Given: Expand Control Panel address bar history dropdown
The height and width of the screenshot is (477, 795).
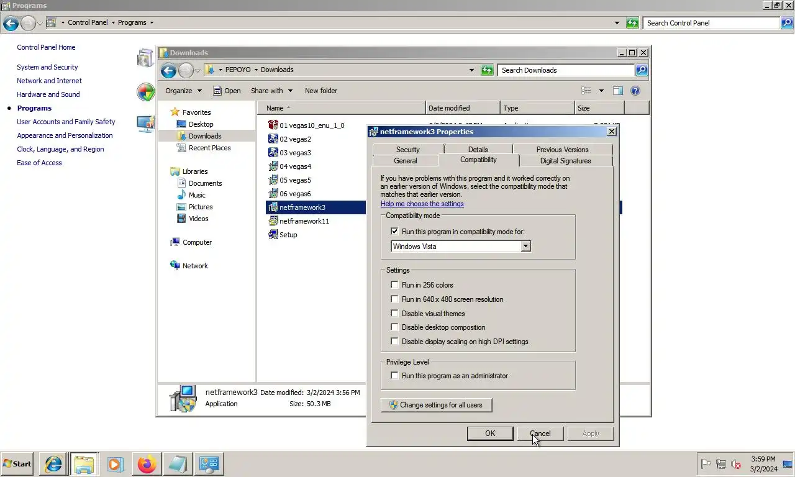Looking at the screenshot, I should (x=617, y=23).
